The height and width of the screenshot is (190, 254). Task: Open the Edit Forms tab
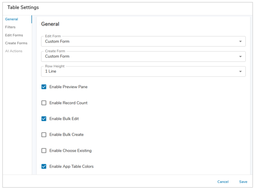[x=14, y=35]
